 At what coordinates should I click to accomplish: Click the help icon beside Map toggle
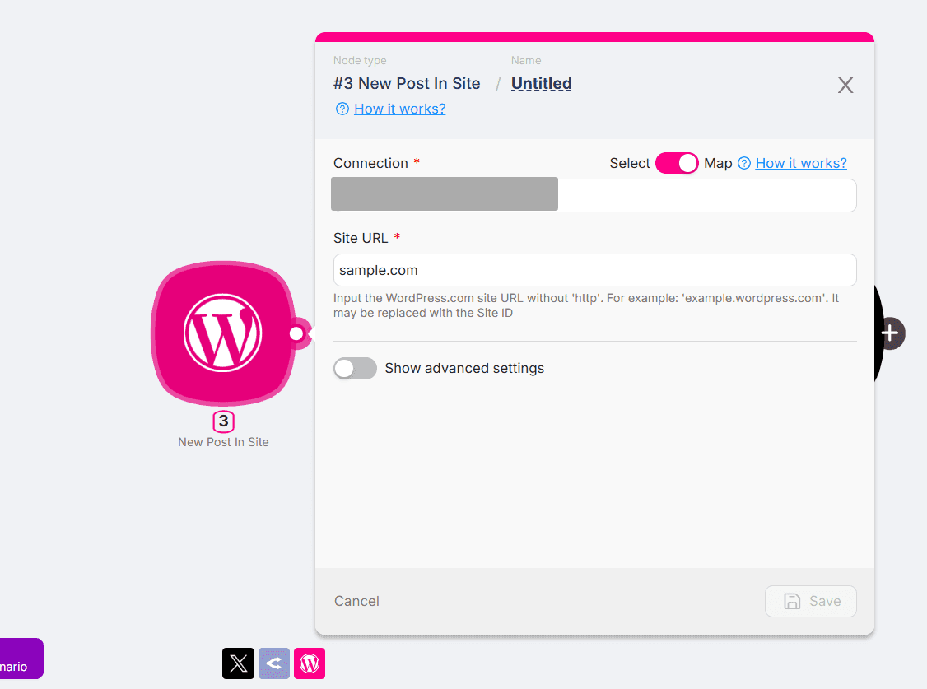[x=744, y=163]
